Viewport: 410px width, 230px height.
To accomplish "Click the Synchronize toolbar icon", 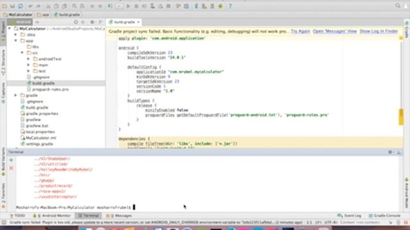I will [x=20, y=6].
